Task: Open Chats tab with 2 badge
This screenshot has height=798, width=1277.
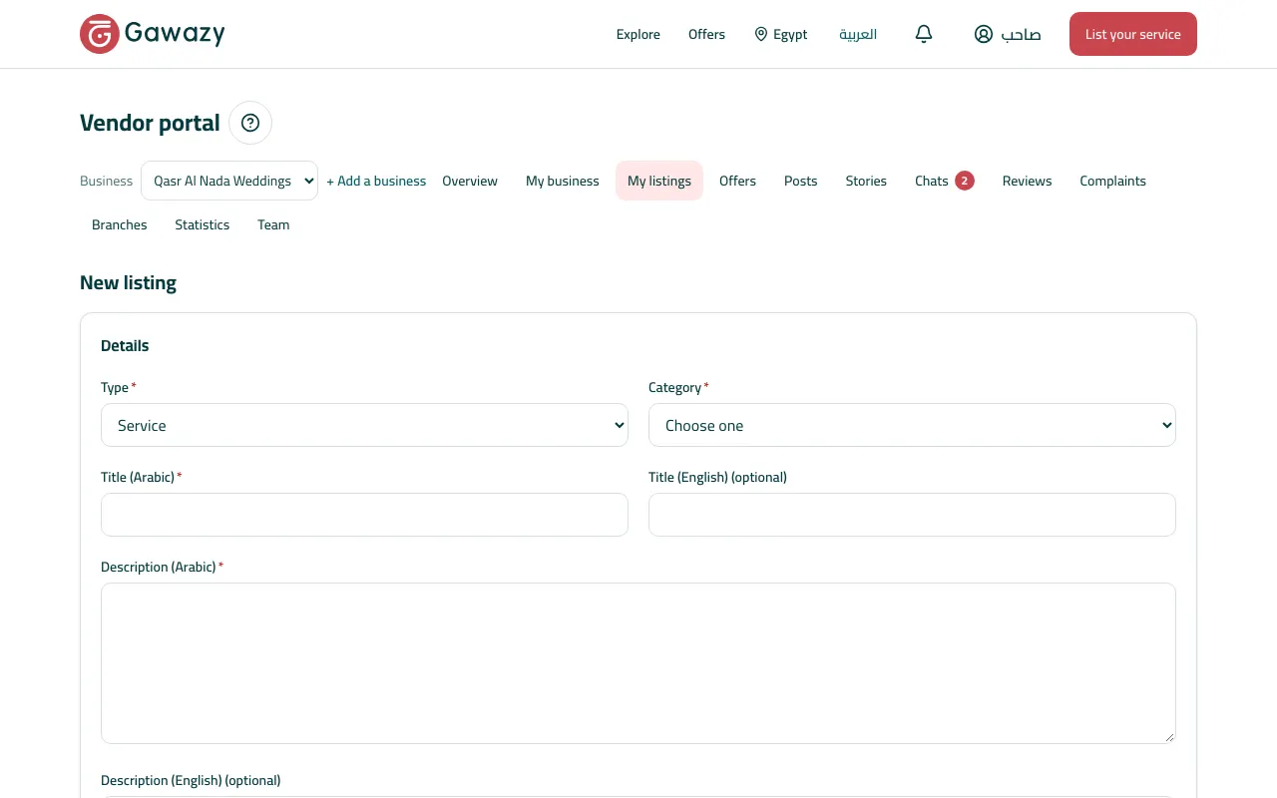Action: click(x=944, y=181)
